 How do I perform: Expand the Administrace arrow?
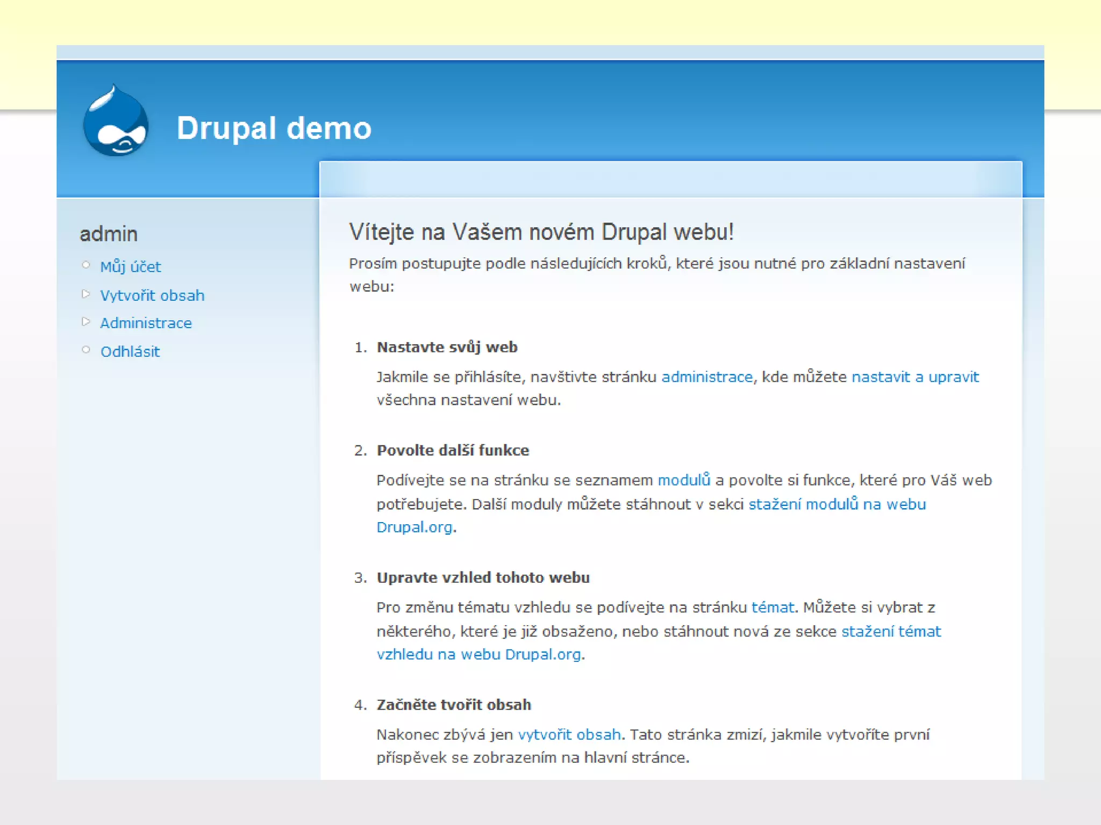pyautogui.click(x=85, y=322)
